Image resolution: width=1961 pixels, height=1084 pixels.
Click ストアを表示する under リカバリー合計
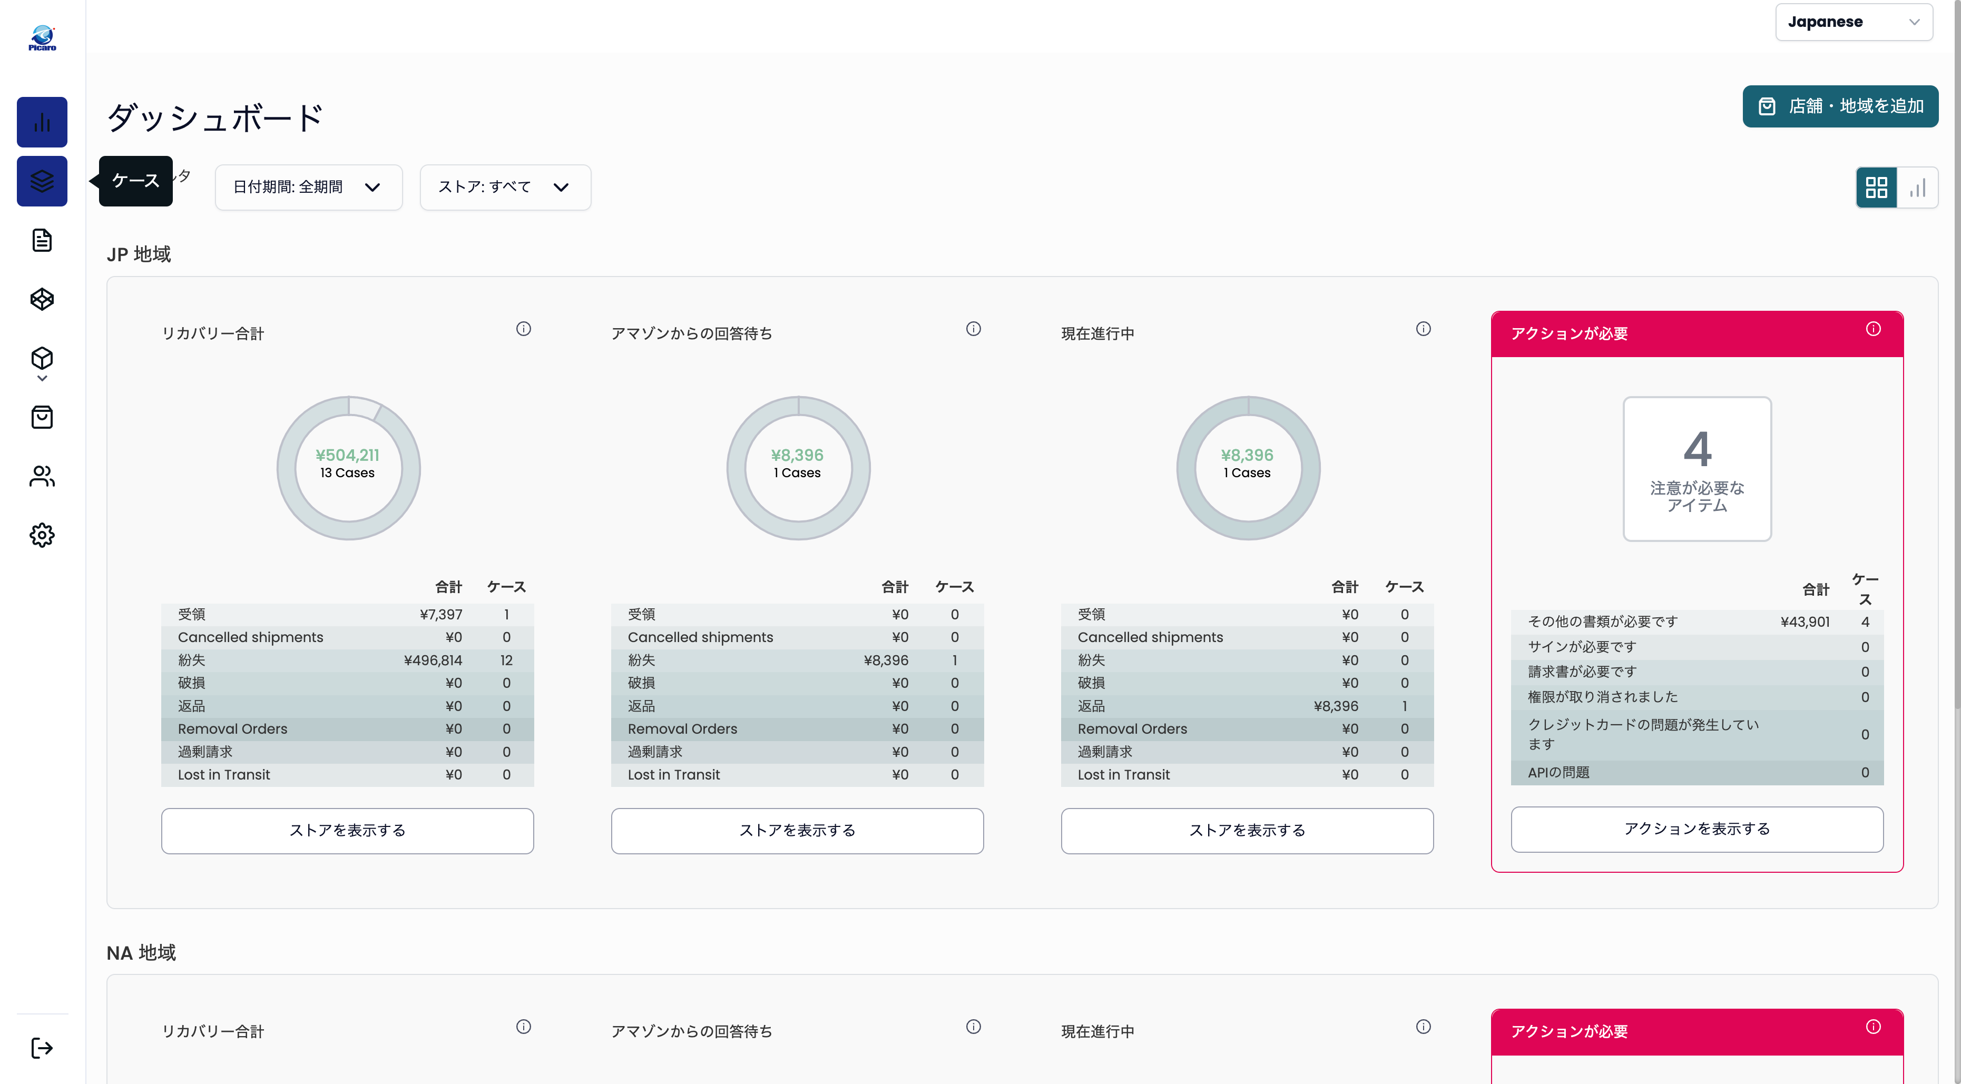coord(347,831)
